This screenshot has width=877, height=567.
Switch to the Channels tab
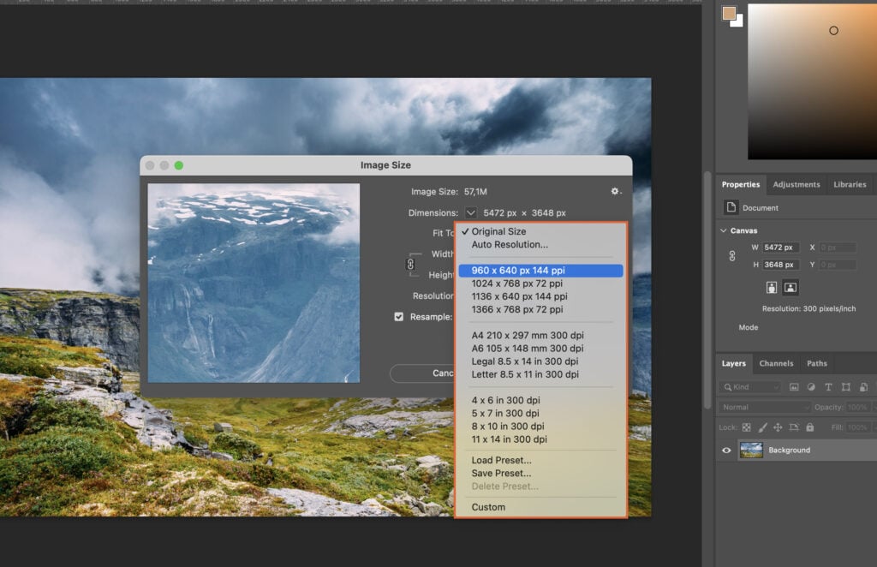pyautogui.click(x=776, y=363)
